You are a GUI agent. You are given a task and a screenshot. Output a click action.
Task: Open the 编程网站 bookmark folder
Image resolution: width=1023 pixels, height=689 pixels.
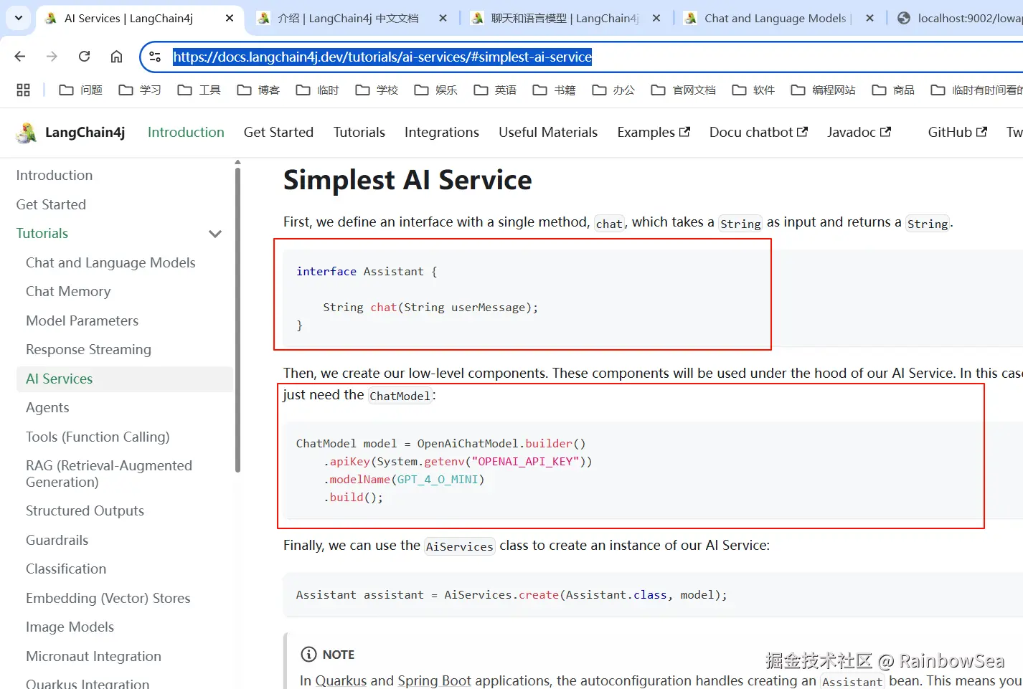[x=823, y=90]
